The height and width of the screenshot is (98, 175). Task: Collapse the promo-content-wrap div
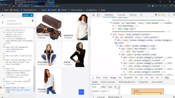[119, 54]
